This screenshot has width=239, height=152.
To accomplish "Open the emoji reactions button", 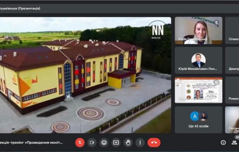I will tap(104, 142).
